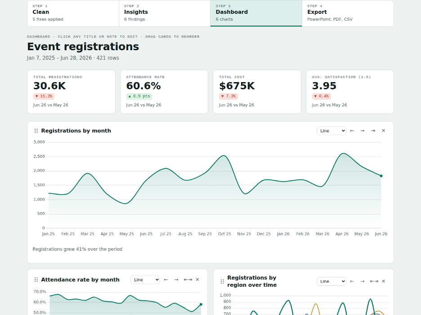Remove the Registrations by region chart
421x315 pixels.
pos(383,281)
